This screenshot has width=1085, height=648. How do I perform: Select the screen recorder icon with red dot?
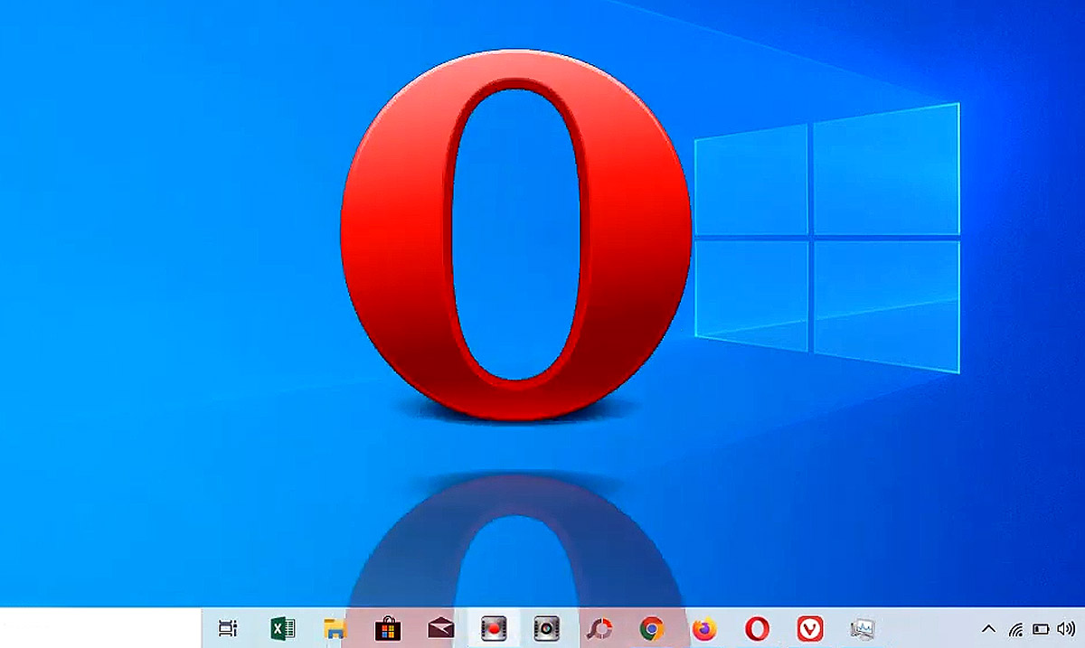[494, 628]
